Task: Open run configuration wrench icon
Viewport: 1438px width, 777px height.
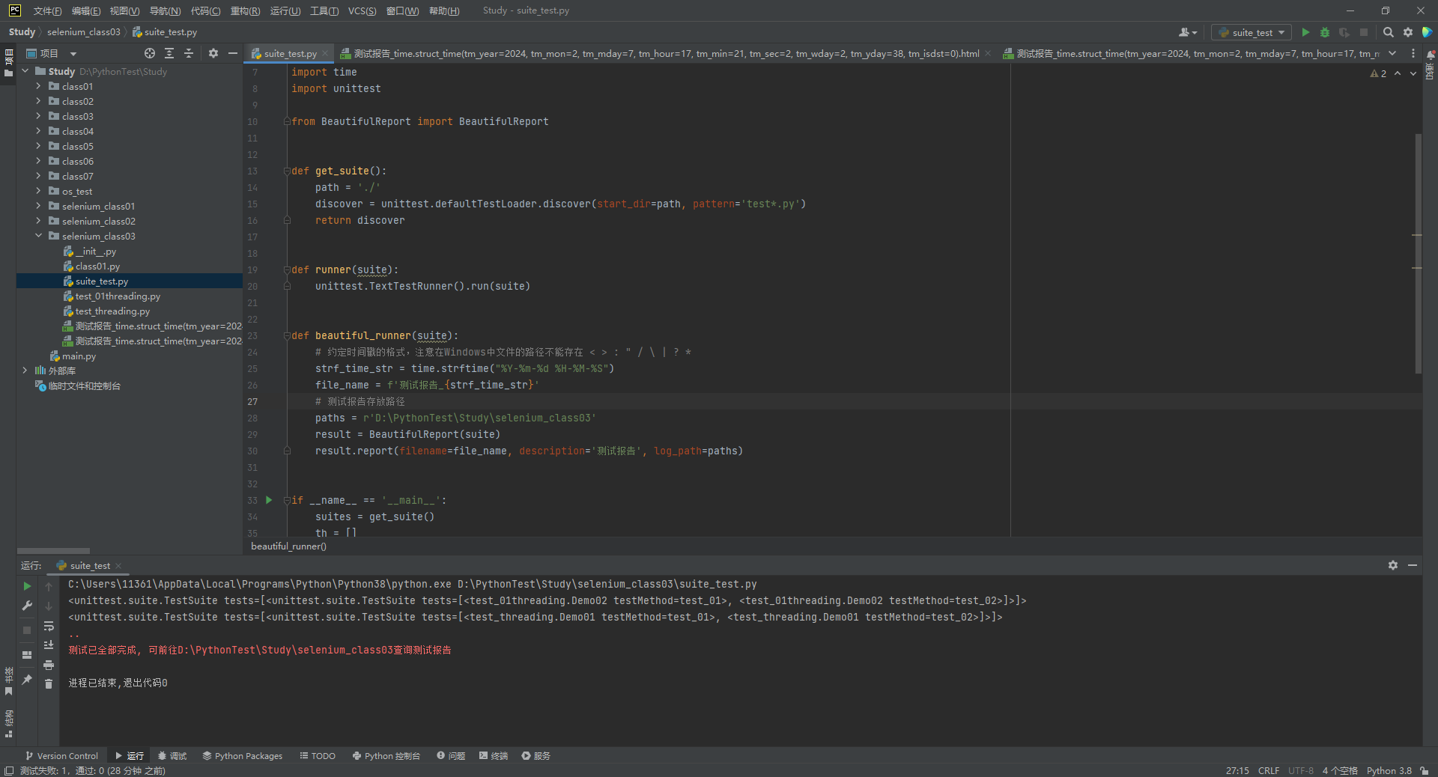Action: point(27,606)
